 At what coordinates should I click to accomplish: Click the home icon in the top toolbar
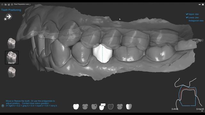pos(2,4)
